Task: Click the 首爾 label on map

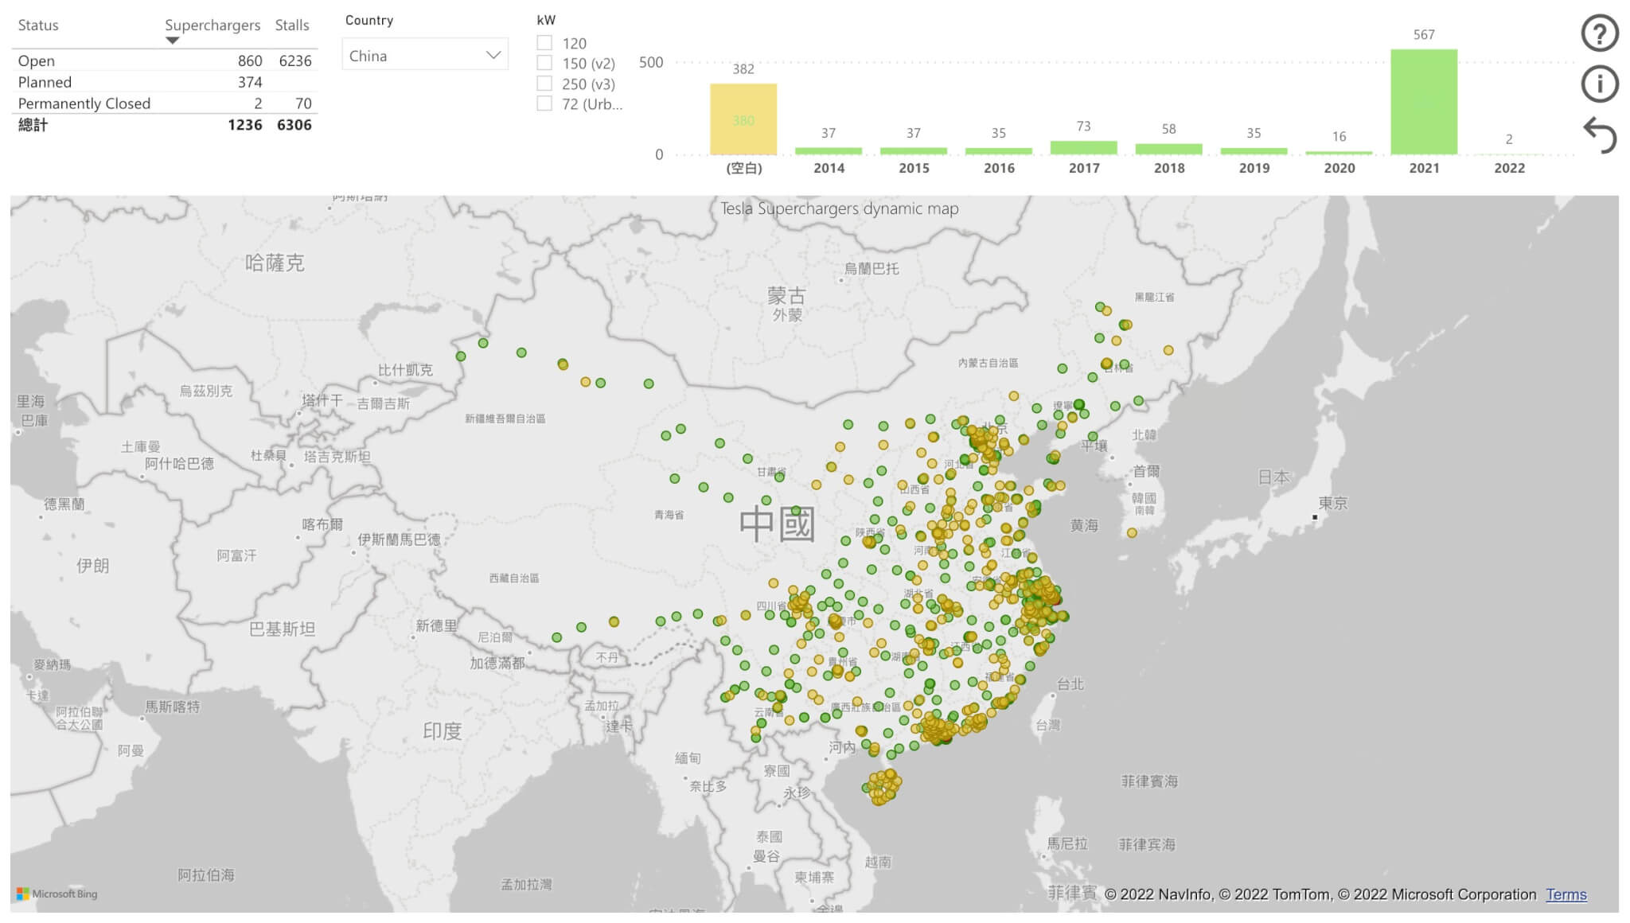Action: (1146, 471)
